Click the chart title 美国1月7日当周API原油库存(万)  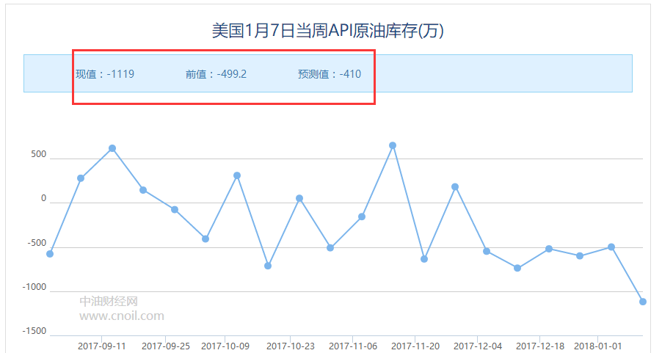(x=327, y=31)
